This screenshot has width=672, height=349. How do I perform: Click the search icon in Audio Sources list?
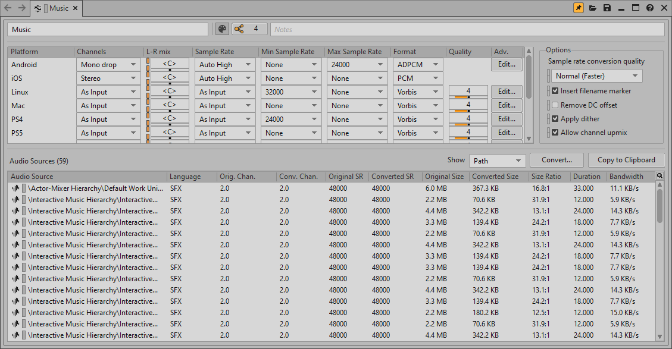point(660,176)
